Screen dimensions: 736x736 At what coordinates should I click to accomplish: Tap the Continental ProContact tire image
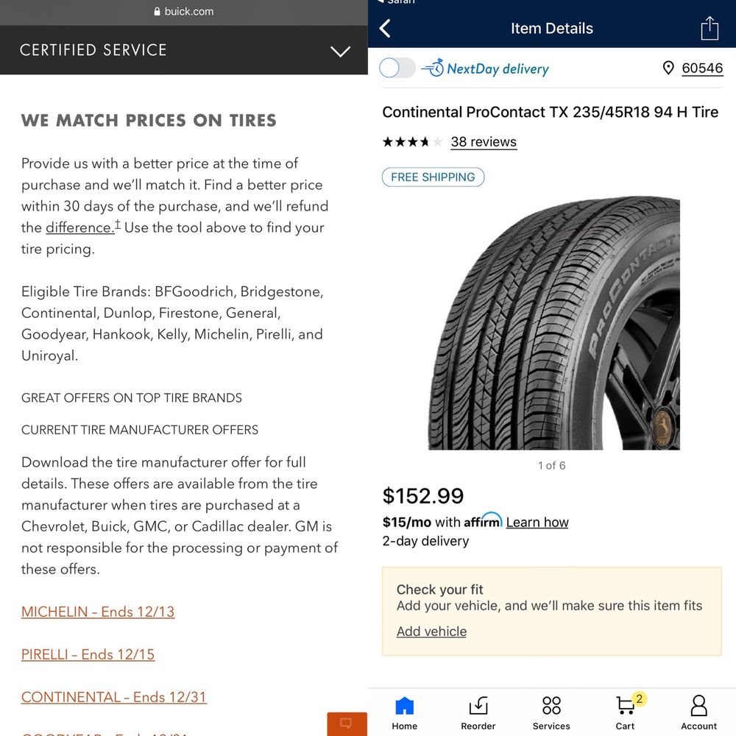[553, 322]
